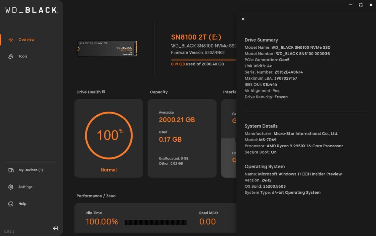The width and height of the screenshot is (376, 236).
Task: Click the 100% drive health gauge
Action: (x=109, y=135)
